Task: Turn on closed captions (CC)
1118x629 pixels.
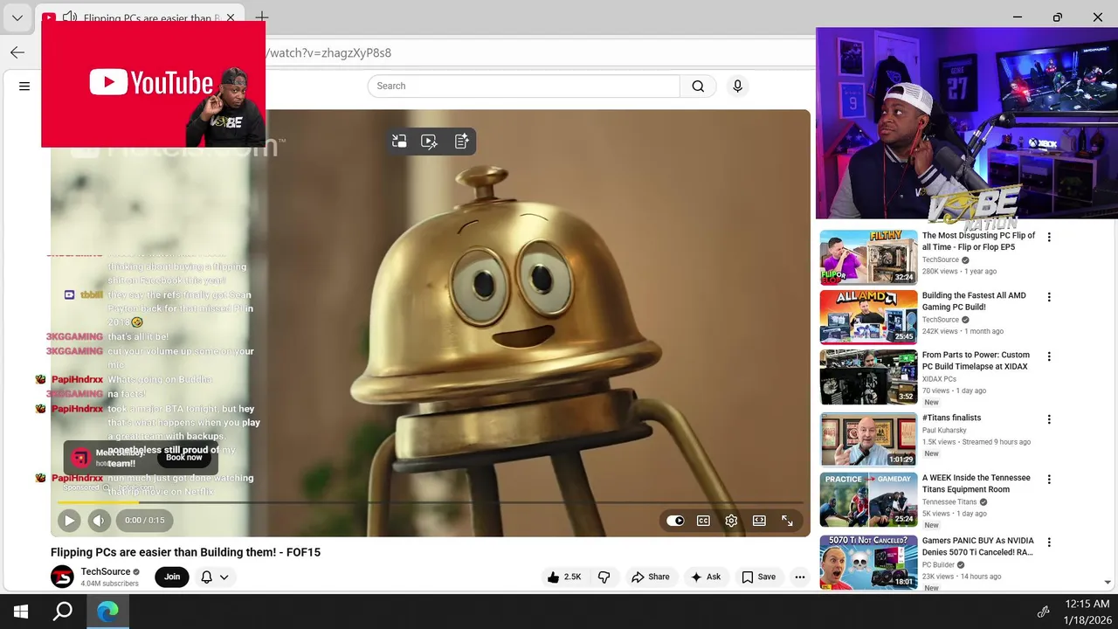Action: coord(703,520)
